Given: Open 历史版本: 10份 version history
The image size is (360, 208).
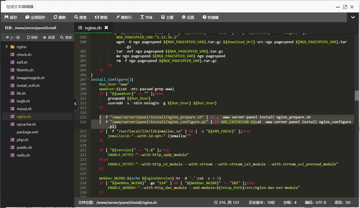Looking at the screenshot, I should [x=262, y=202].
